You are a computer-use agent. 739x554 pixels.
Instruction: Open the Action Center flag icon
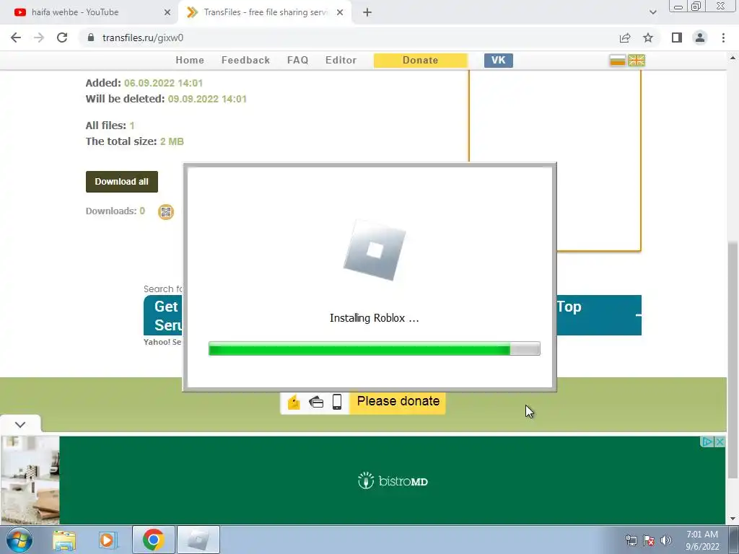(649, 540)
